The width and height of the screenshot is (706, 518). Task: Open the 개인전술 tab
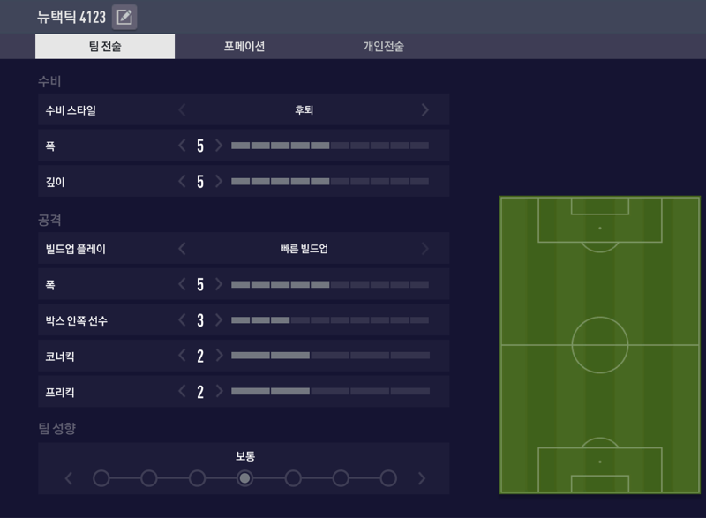click(384, 47)
